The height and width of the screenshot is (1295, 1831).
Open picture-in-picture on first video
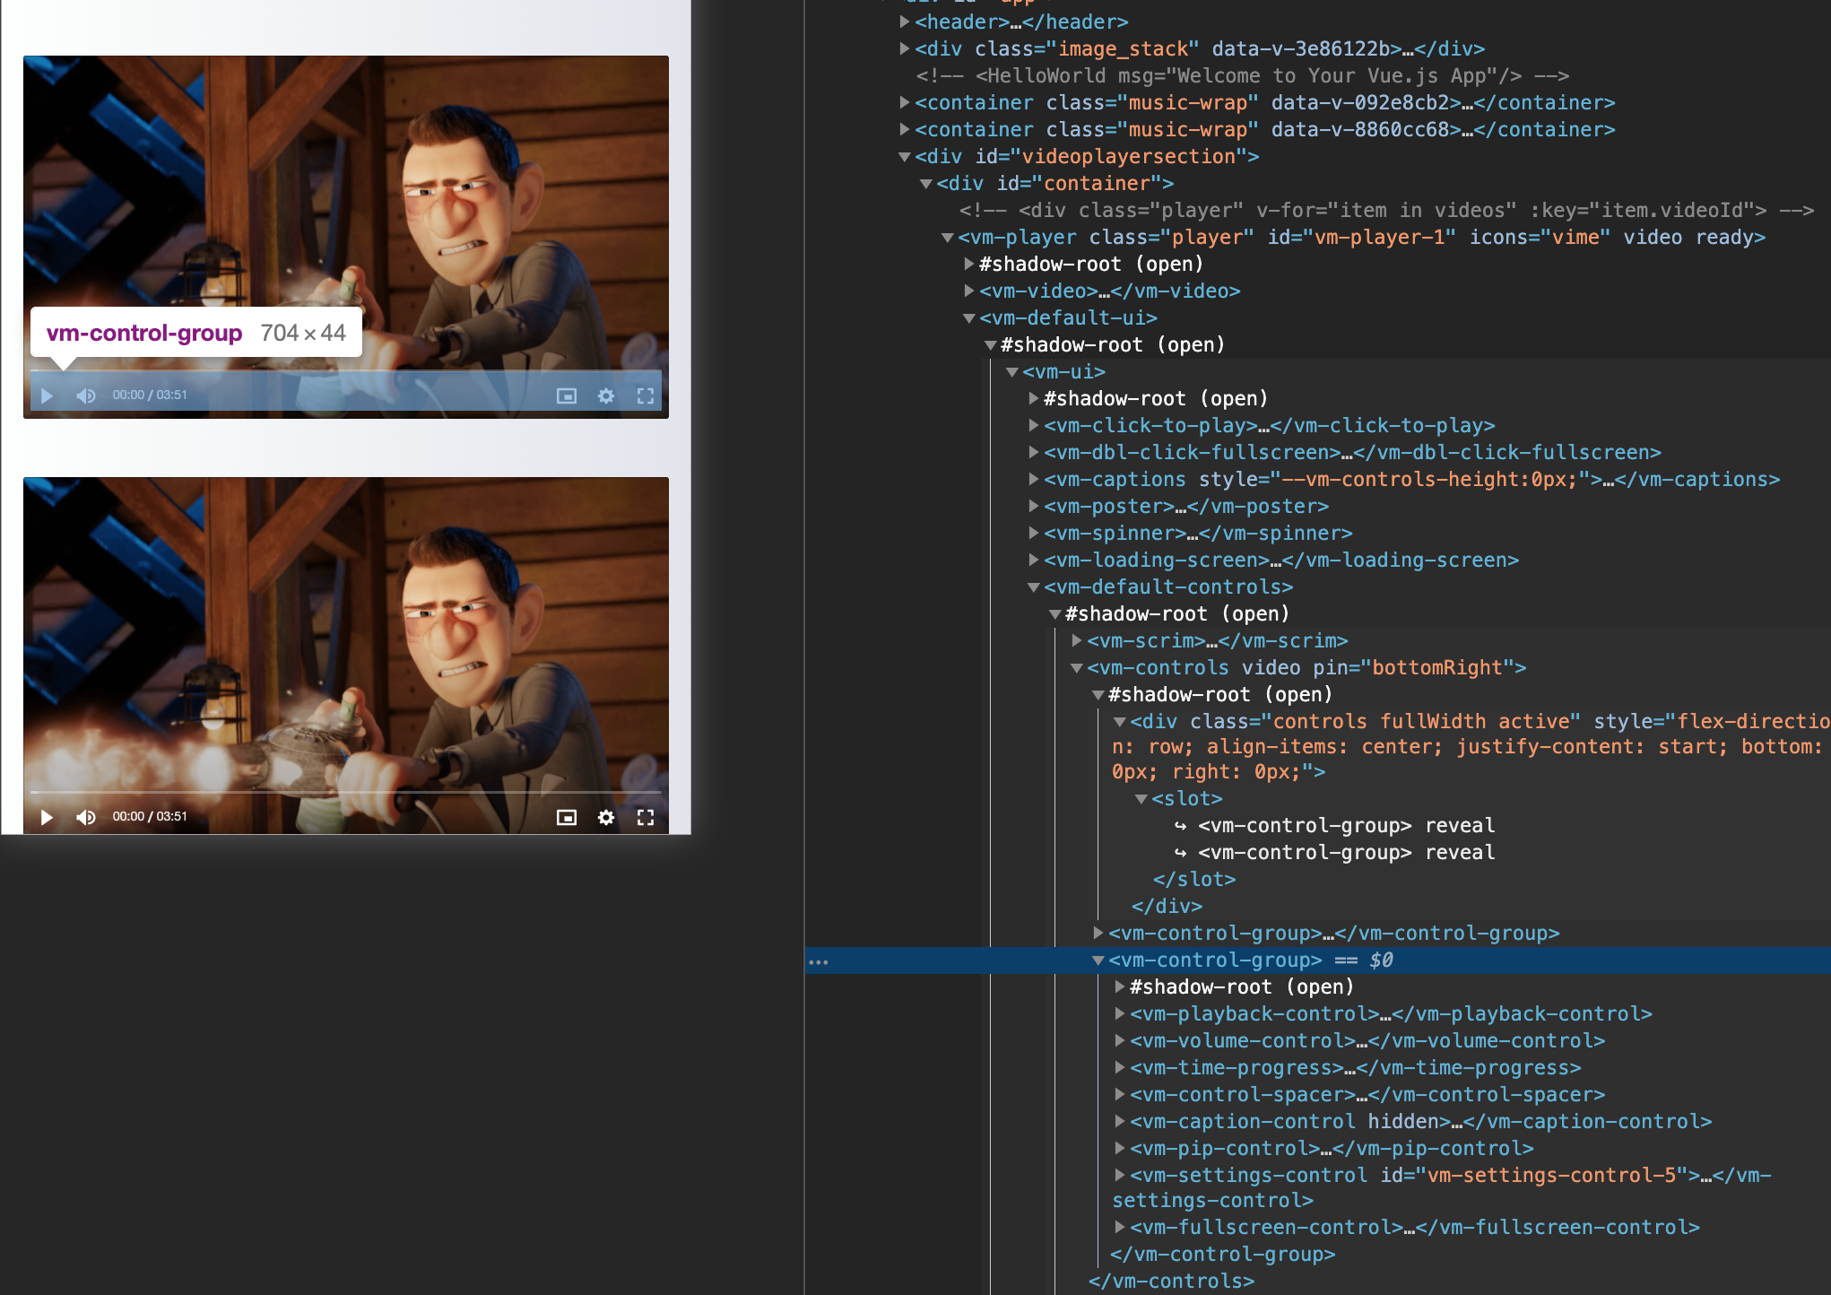[566, 395]
